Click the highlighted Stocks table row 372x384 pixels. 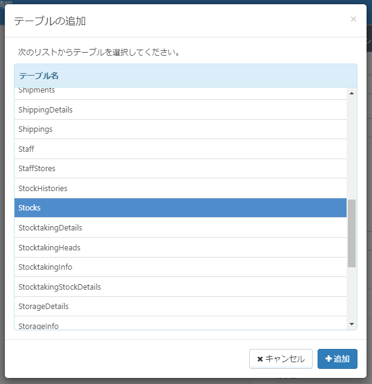pos(180,207)
